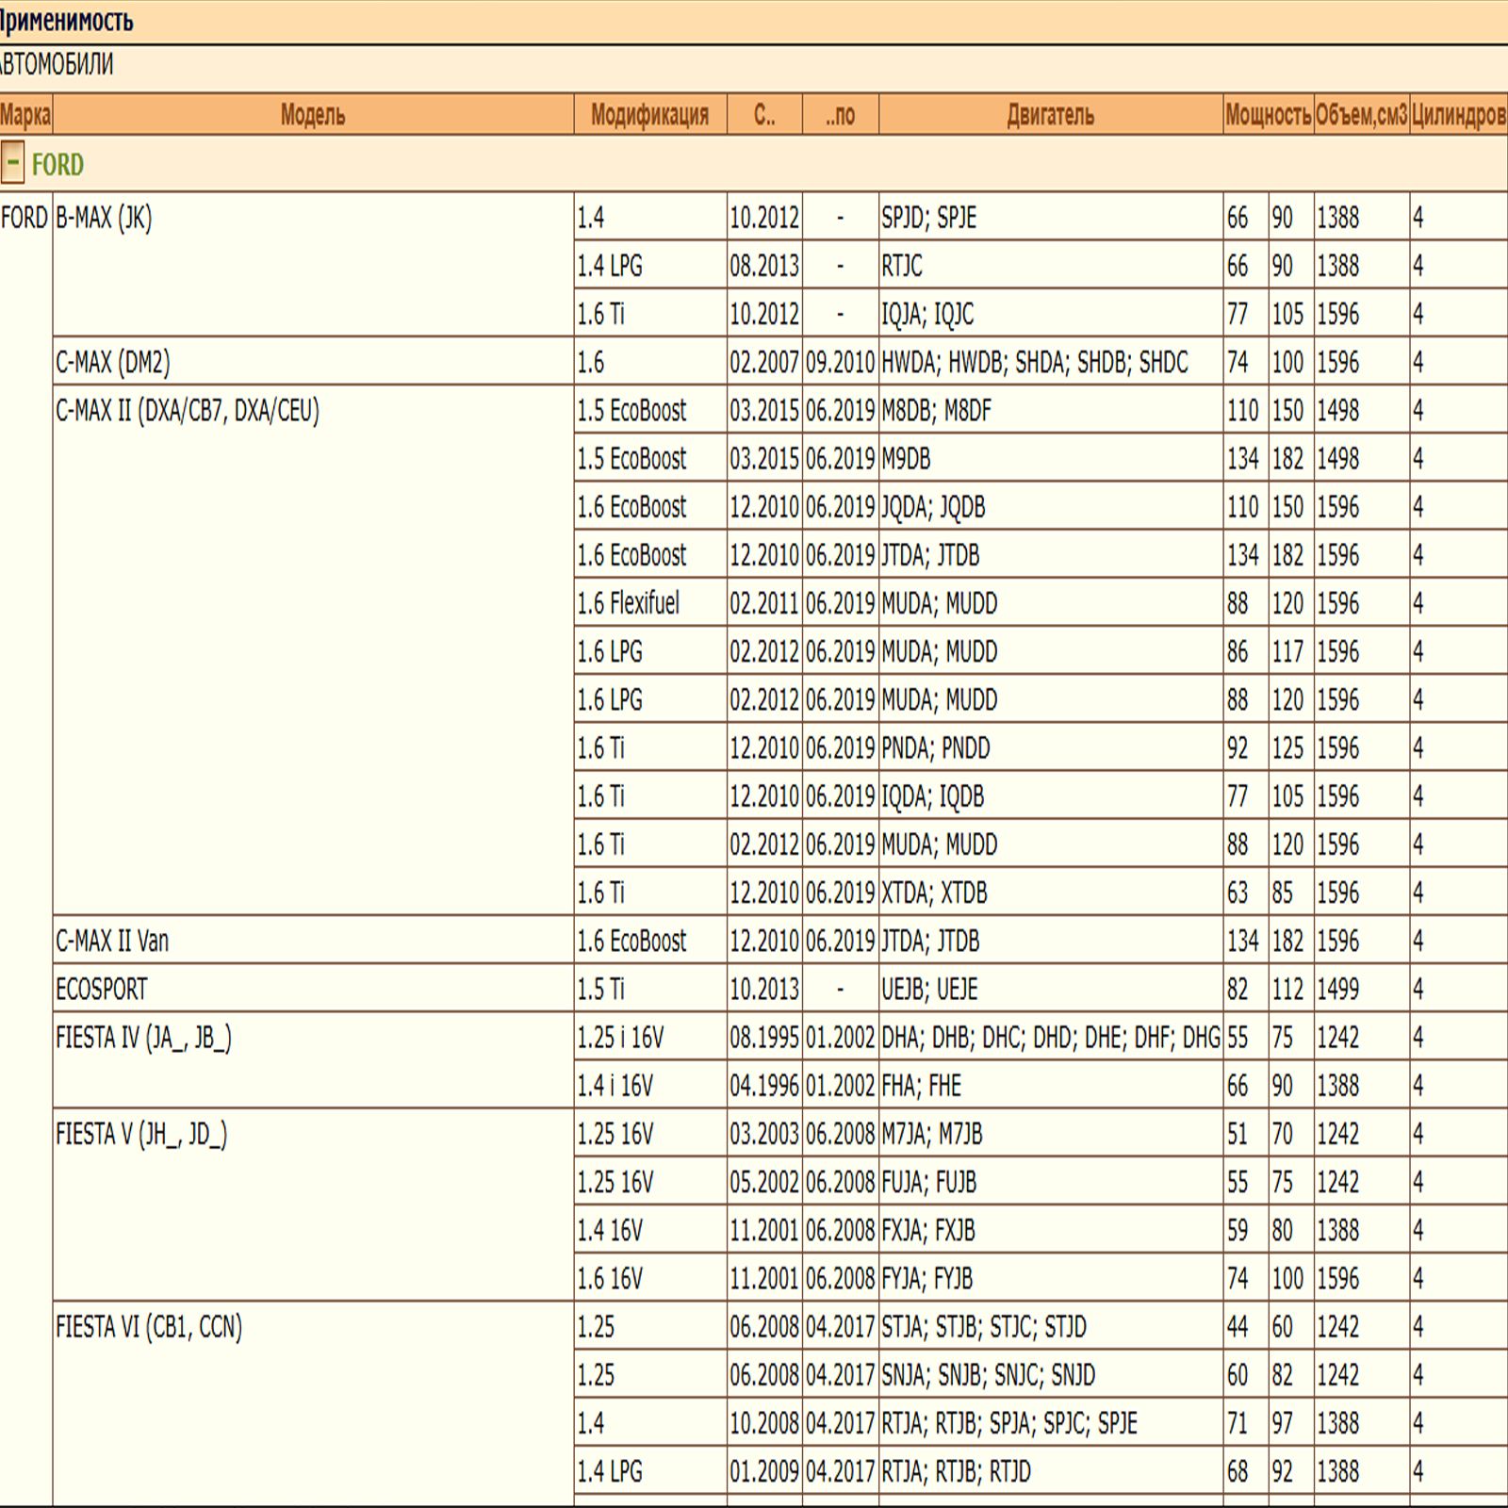Click the Марка column header
1508x1508 pixels.
coord(25,115)
